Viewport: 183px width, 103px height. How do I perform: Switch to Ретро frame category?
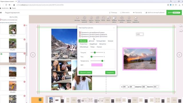pyautogui.click(x=92, y=47)
